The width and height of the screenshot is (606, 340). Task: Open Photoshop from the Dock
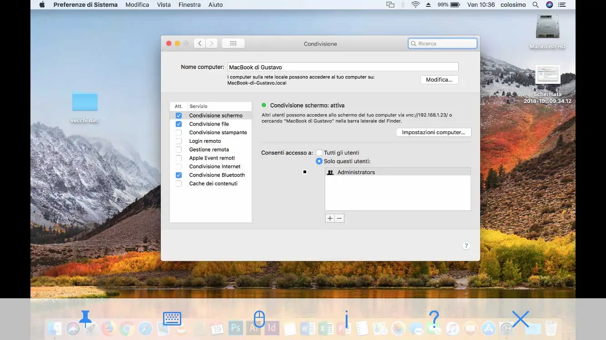click(236, 329)
